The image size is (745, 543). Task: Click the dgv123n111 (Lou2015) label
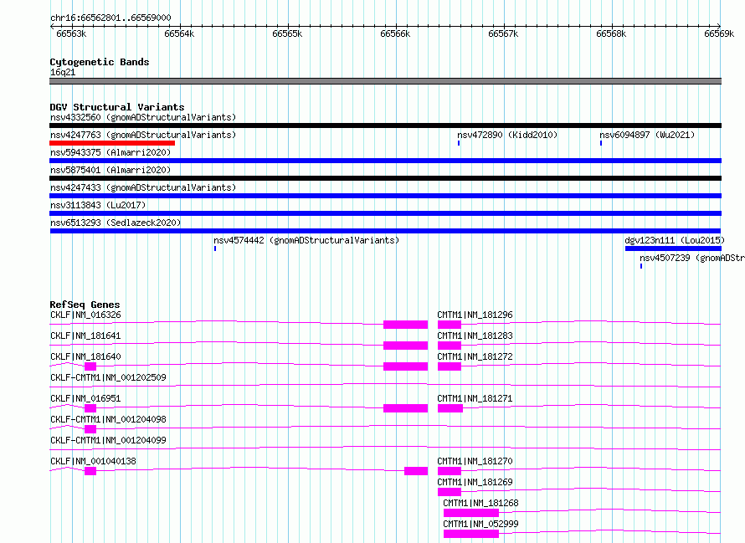pos(674,240)
